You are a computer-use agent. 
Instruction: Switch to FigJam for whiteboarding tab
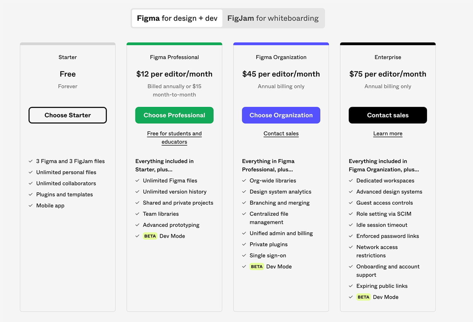click(x=273, y=18)
